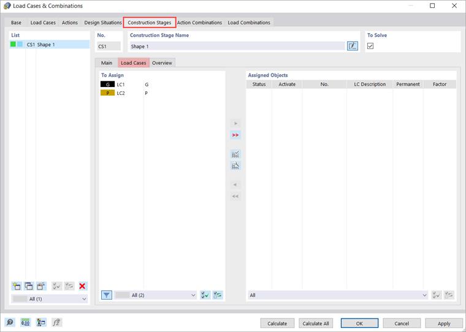Click select-all icon under Assigned Objects
This screenshot has height=332, width=466.
pos(437,295)
